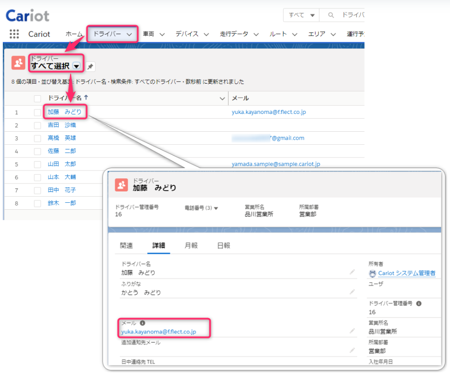
Task: Click the driver icon beside 加藤 みどり record title
Action: click(x=121, y=185)
